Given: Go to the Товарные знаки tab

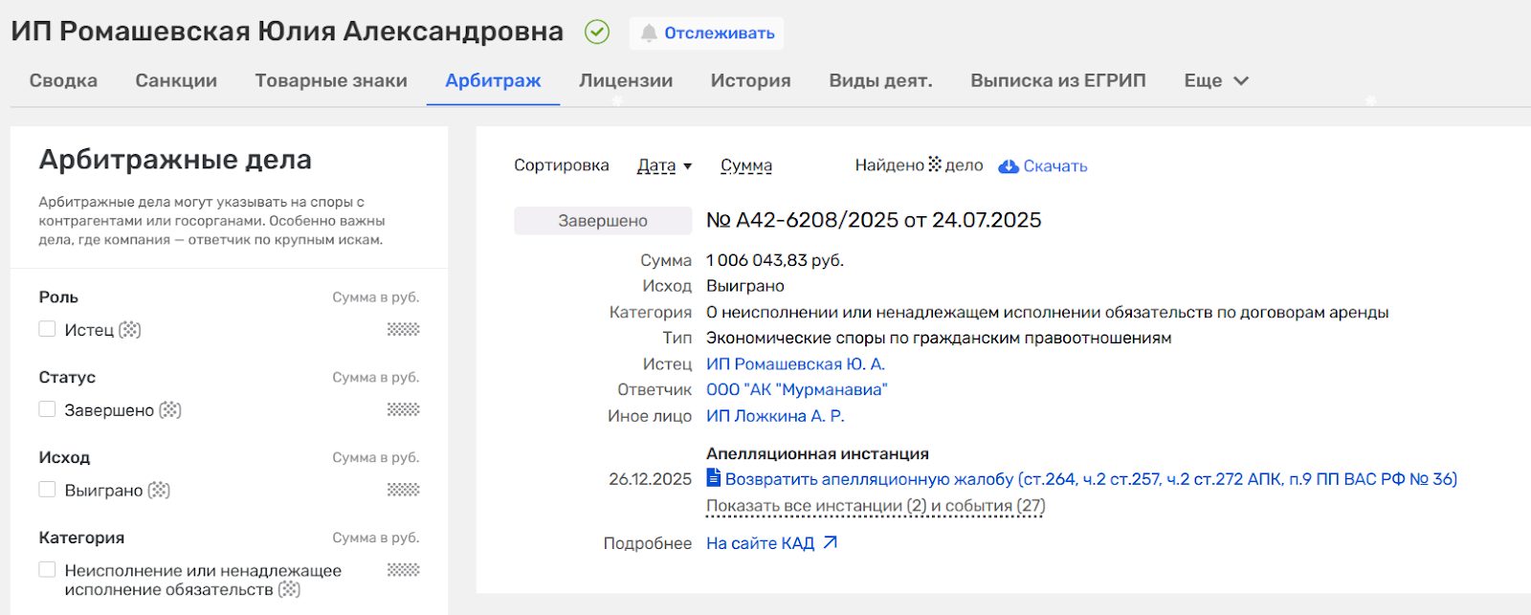Looking at the screenshot, I should (331, 81).
